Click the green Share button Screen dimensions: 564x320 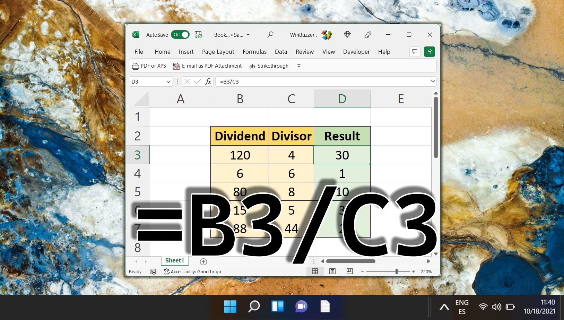pos(429,52)
